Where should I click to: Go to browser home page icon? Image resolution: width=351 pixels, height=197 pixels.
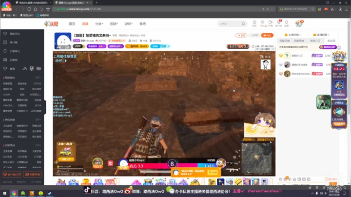(x=36, y=9)
